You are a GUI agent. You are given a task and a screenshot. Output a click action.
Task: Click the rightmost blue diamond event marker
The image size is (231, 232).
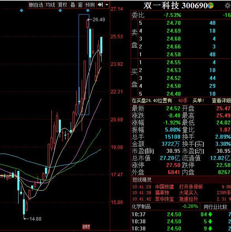[x=88, y=11]
